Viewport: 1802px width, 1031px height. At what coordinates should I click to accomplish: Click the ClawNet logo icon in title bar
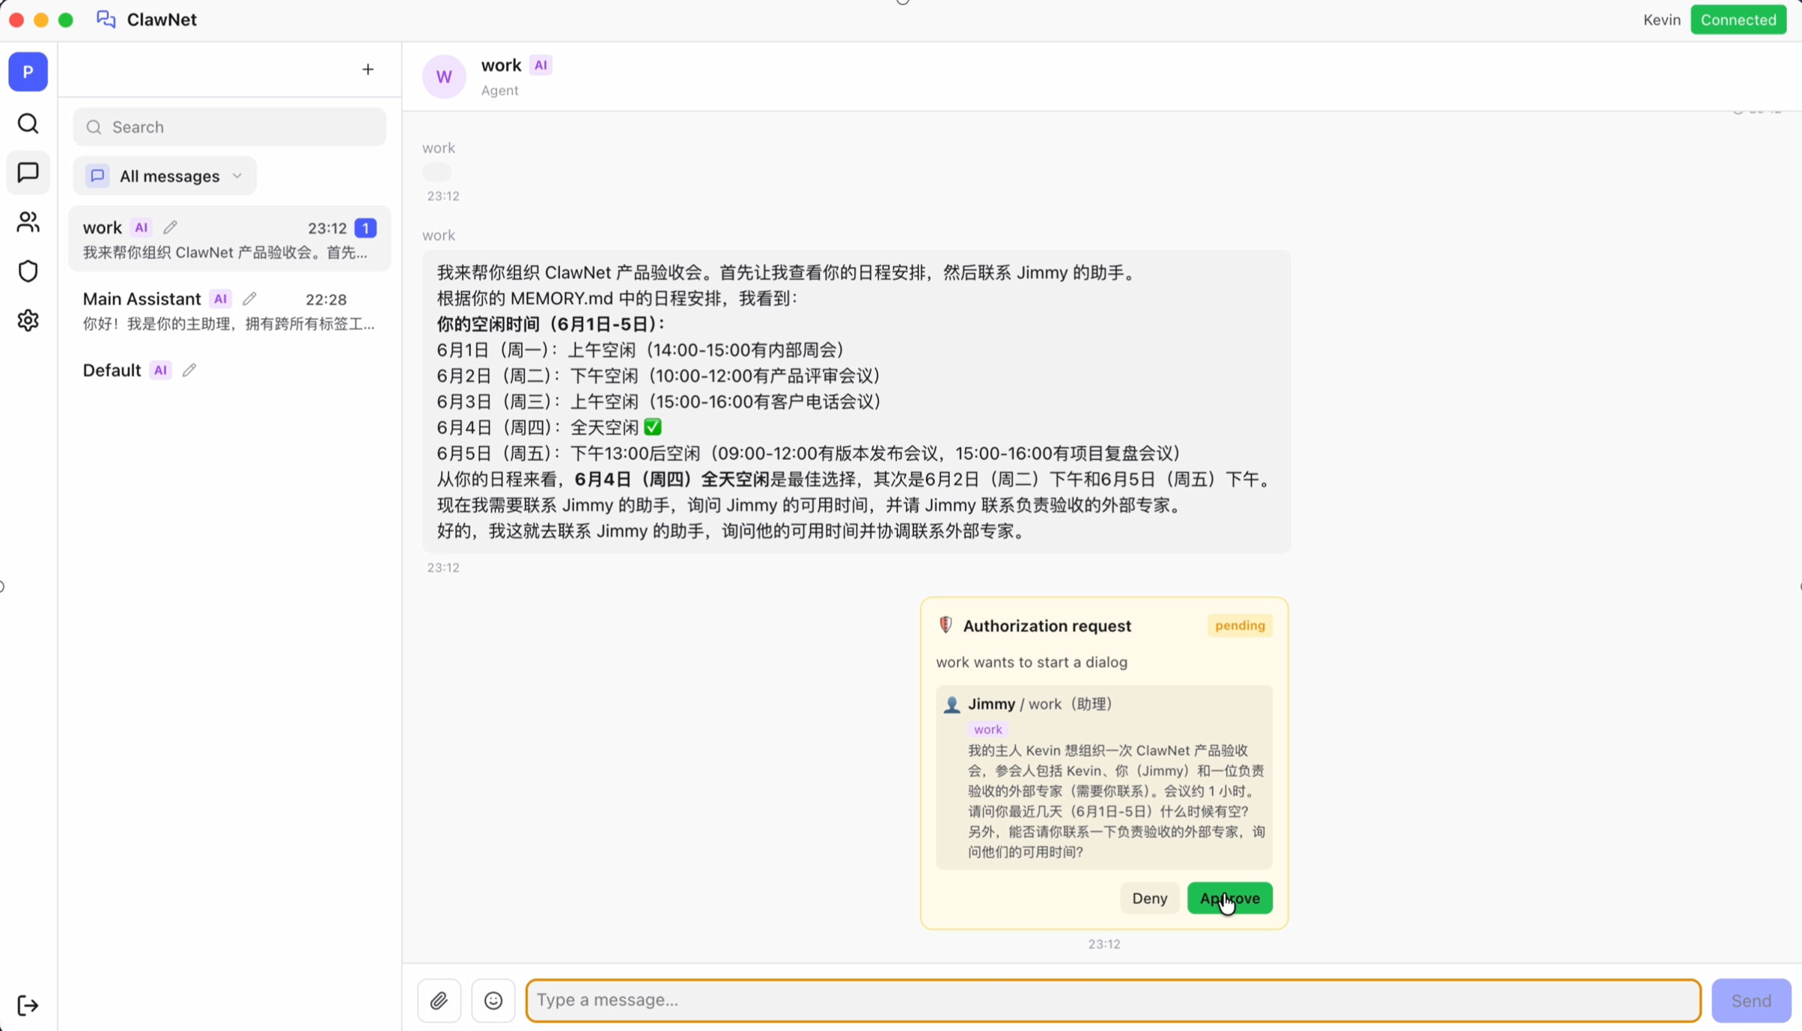106,19
